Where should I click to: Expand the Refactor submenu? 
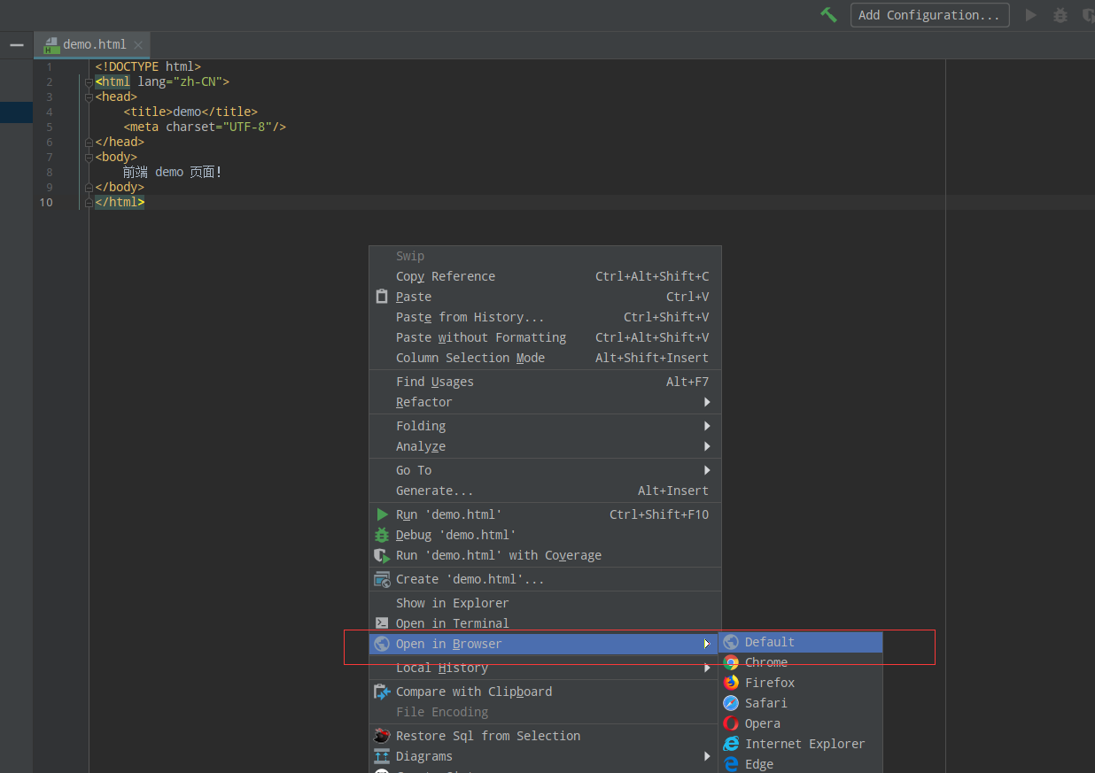click(x=545, y=402)
